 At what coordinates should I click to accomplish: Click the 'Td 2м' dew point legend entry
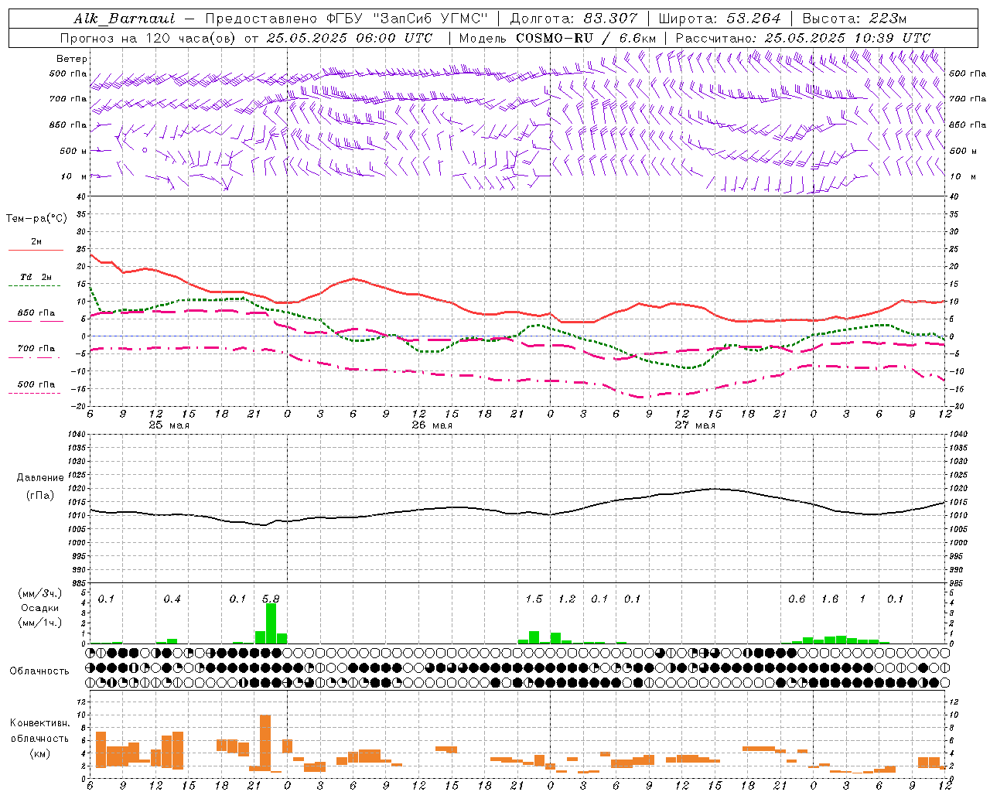36,277
